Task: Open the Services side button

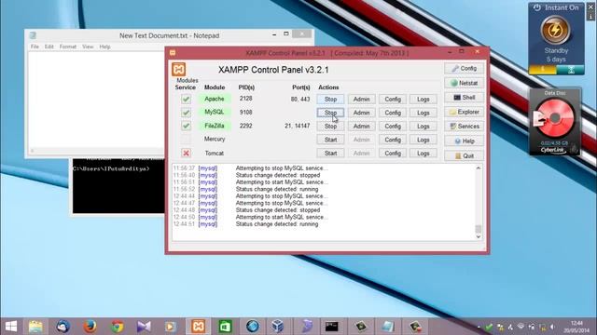Action: tap(465, 127)
